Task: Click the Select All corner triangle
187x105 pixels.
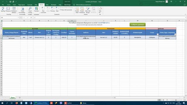Action: coord(1,21)
